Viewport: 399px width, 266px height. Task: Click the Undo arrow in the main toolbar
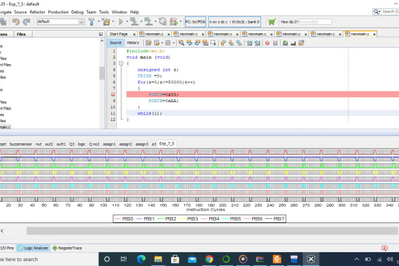[16, 22]
